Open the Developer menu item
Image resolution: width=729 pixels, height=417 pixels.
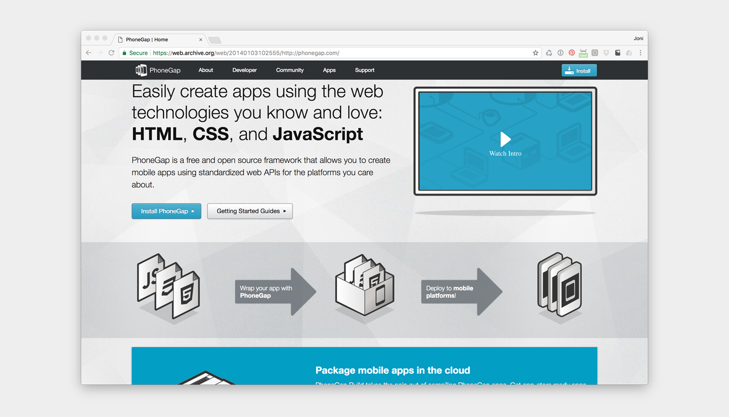point(245,70)
